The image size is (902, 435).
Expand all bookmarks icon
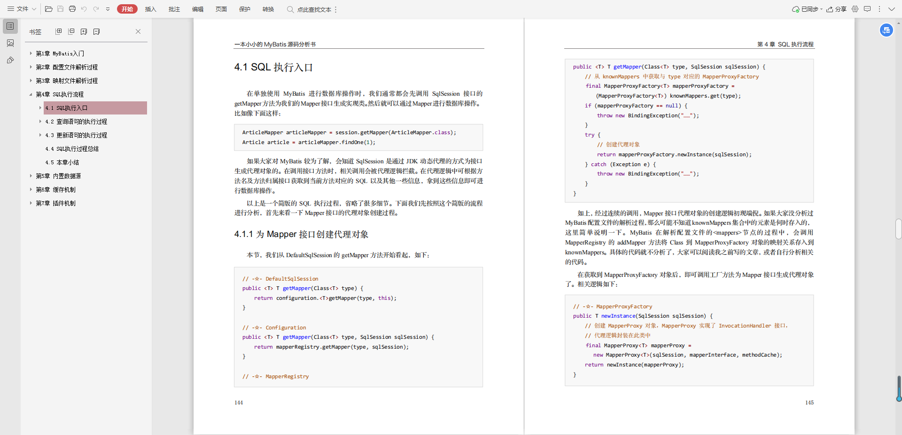(x=59, y=31)
